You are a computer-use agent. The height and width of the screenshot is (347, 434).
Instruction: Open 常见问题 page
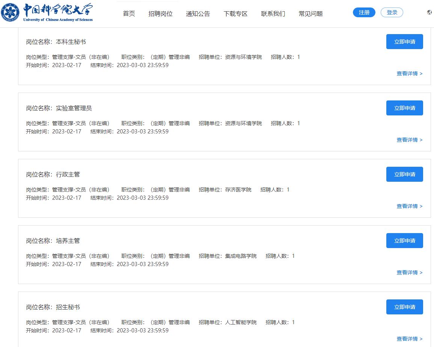(310, 13)
